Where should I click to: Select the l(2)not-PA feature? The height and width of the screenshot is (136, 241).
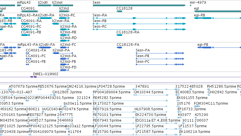tap(63, 53)
